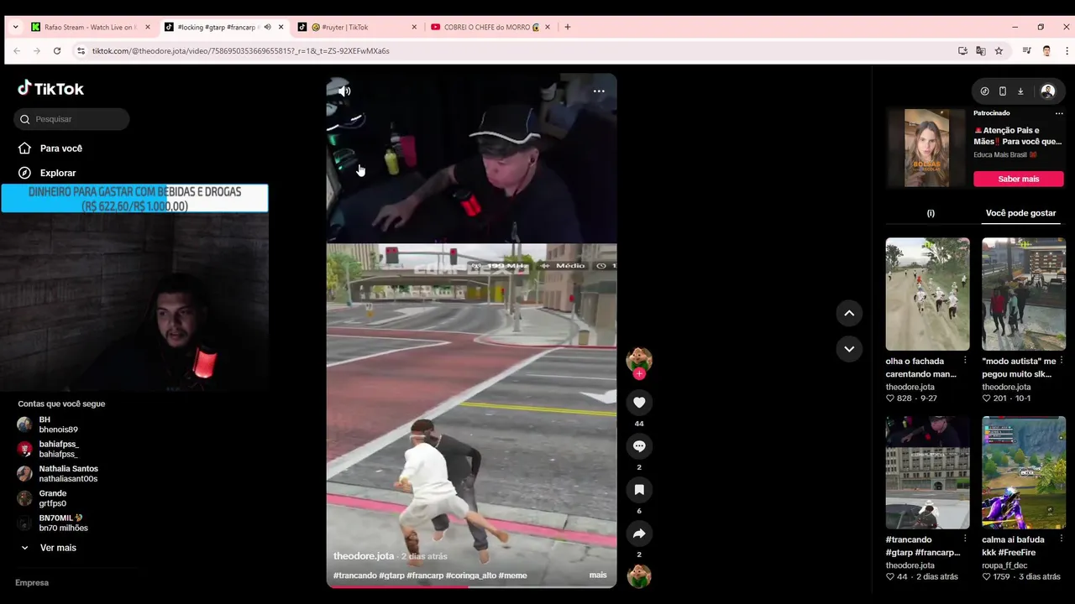Image resolution: width=1075 pixels, height=604 pixels.
Task: Expand video caption with mais
Action: (x=598, y=575)
